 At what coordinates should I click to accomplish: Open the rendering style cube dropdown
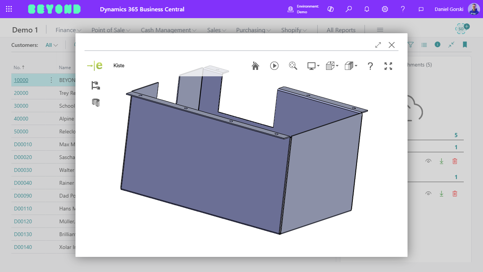351,66
